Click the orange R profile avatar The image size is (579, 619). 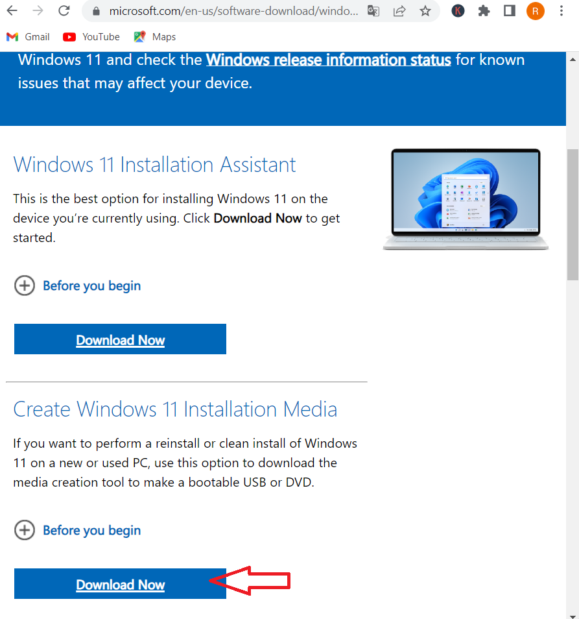click(535, 10)
